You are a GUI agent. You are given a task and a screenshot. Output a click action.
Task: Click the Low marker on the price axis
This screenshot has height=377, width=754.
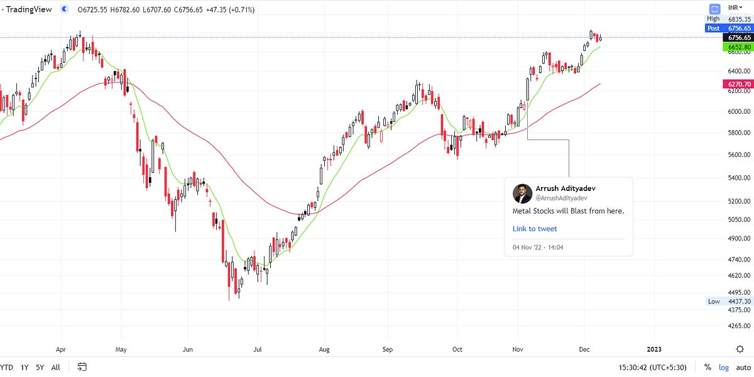coord(714,302)
